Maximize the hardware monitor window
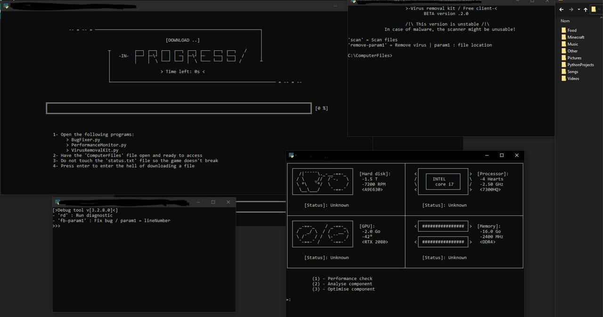Screen dimensions: 603x317 coord(502,155)
